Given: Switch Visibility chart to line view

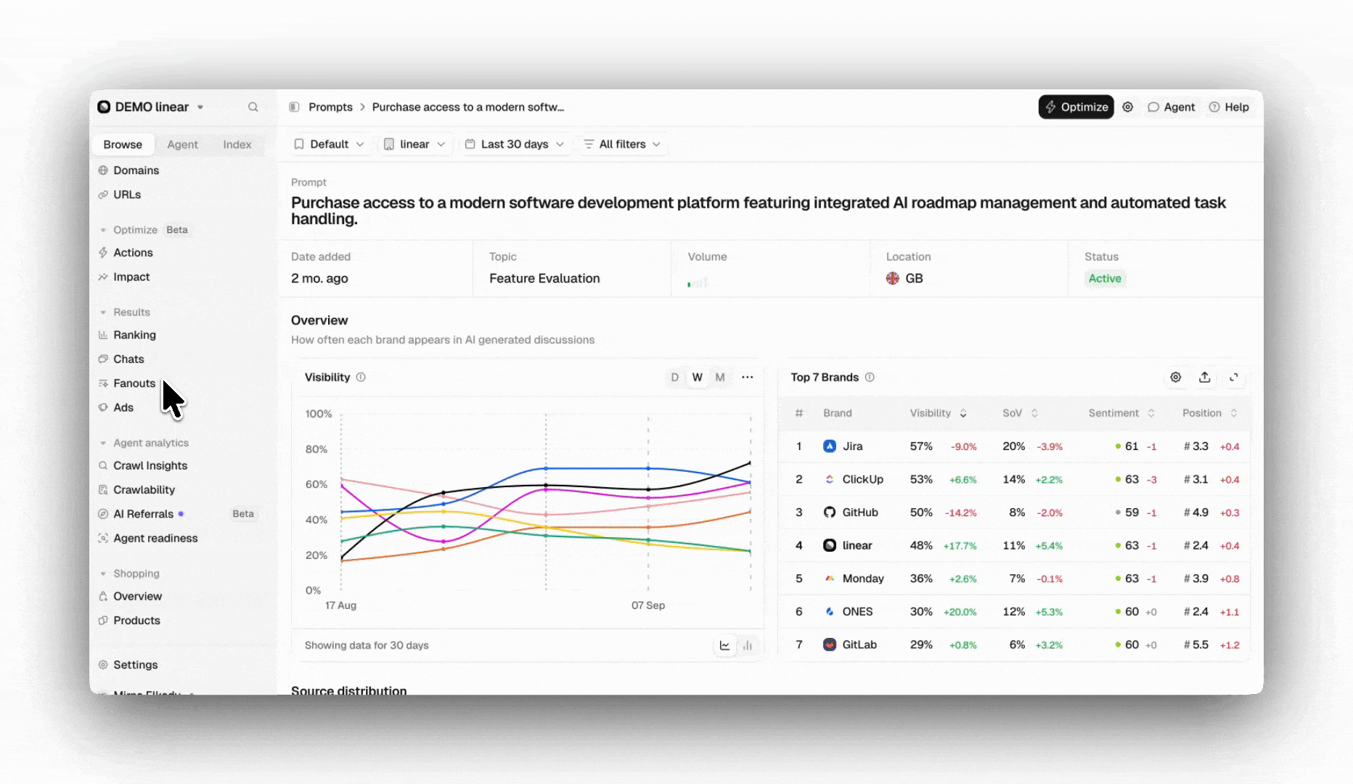Looking at the screenshot, I should click(x=724, y=645).
